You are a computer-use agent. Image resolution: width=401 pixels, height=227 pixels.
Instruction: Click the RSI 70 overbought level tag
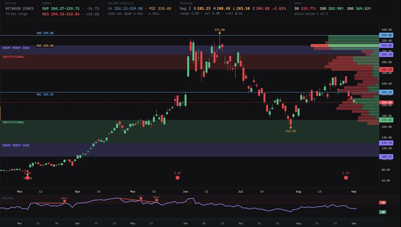point(382,202)
